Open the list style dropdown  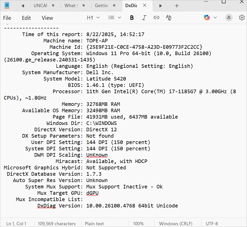point(115,18)
